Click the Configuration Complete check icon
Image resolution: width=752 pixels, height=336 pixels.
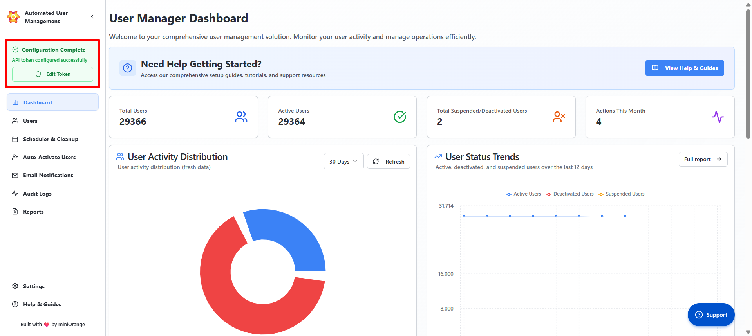[16, 50]
